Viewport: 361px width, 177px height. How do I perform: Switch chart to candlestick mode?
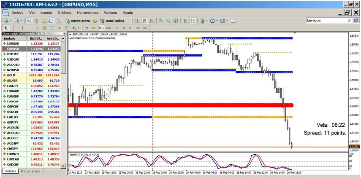point(144,21)
